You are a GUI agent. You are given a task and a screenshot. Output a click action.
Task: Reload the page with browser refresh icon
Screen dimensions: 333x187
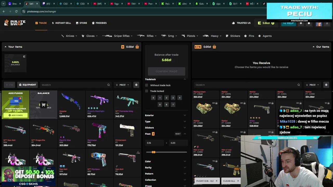(x=16, y=11)
